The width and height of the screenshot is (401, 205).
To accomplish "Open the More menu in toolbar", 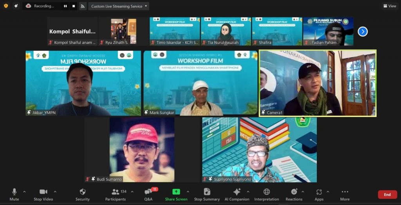I will pyautogui.click(x=345, y=192).
